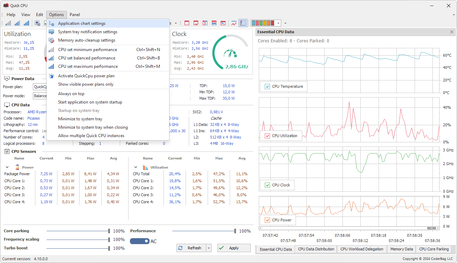Select the CPU set maximum performance toolbar icon
This screenshot has height=263, width=457.
click(26, 23)
